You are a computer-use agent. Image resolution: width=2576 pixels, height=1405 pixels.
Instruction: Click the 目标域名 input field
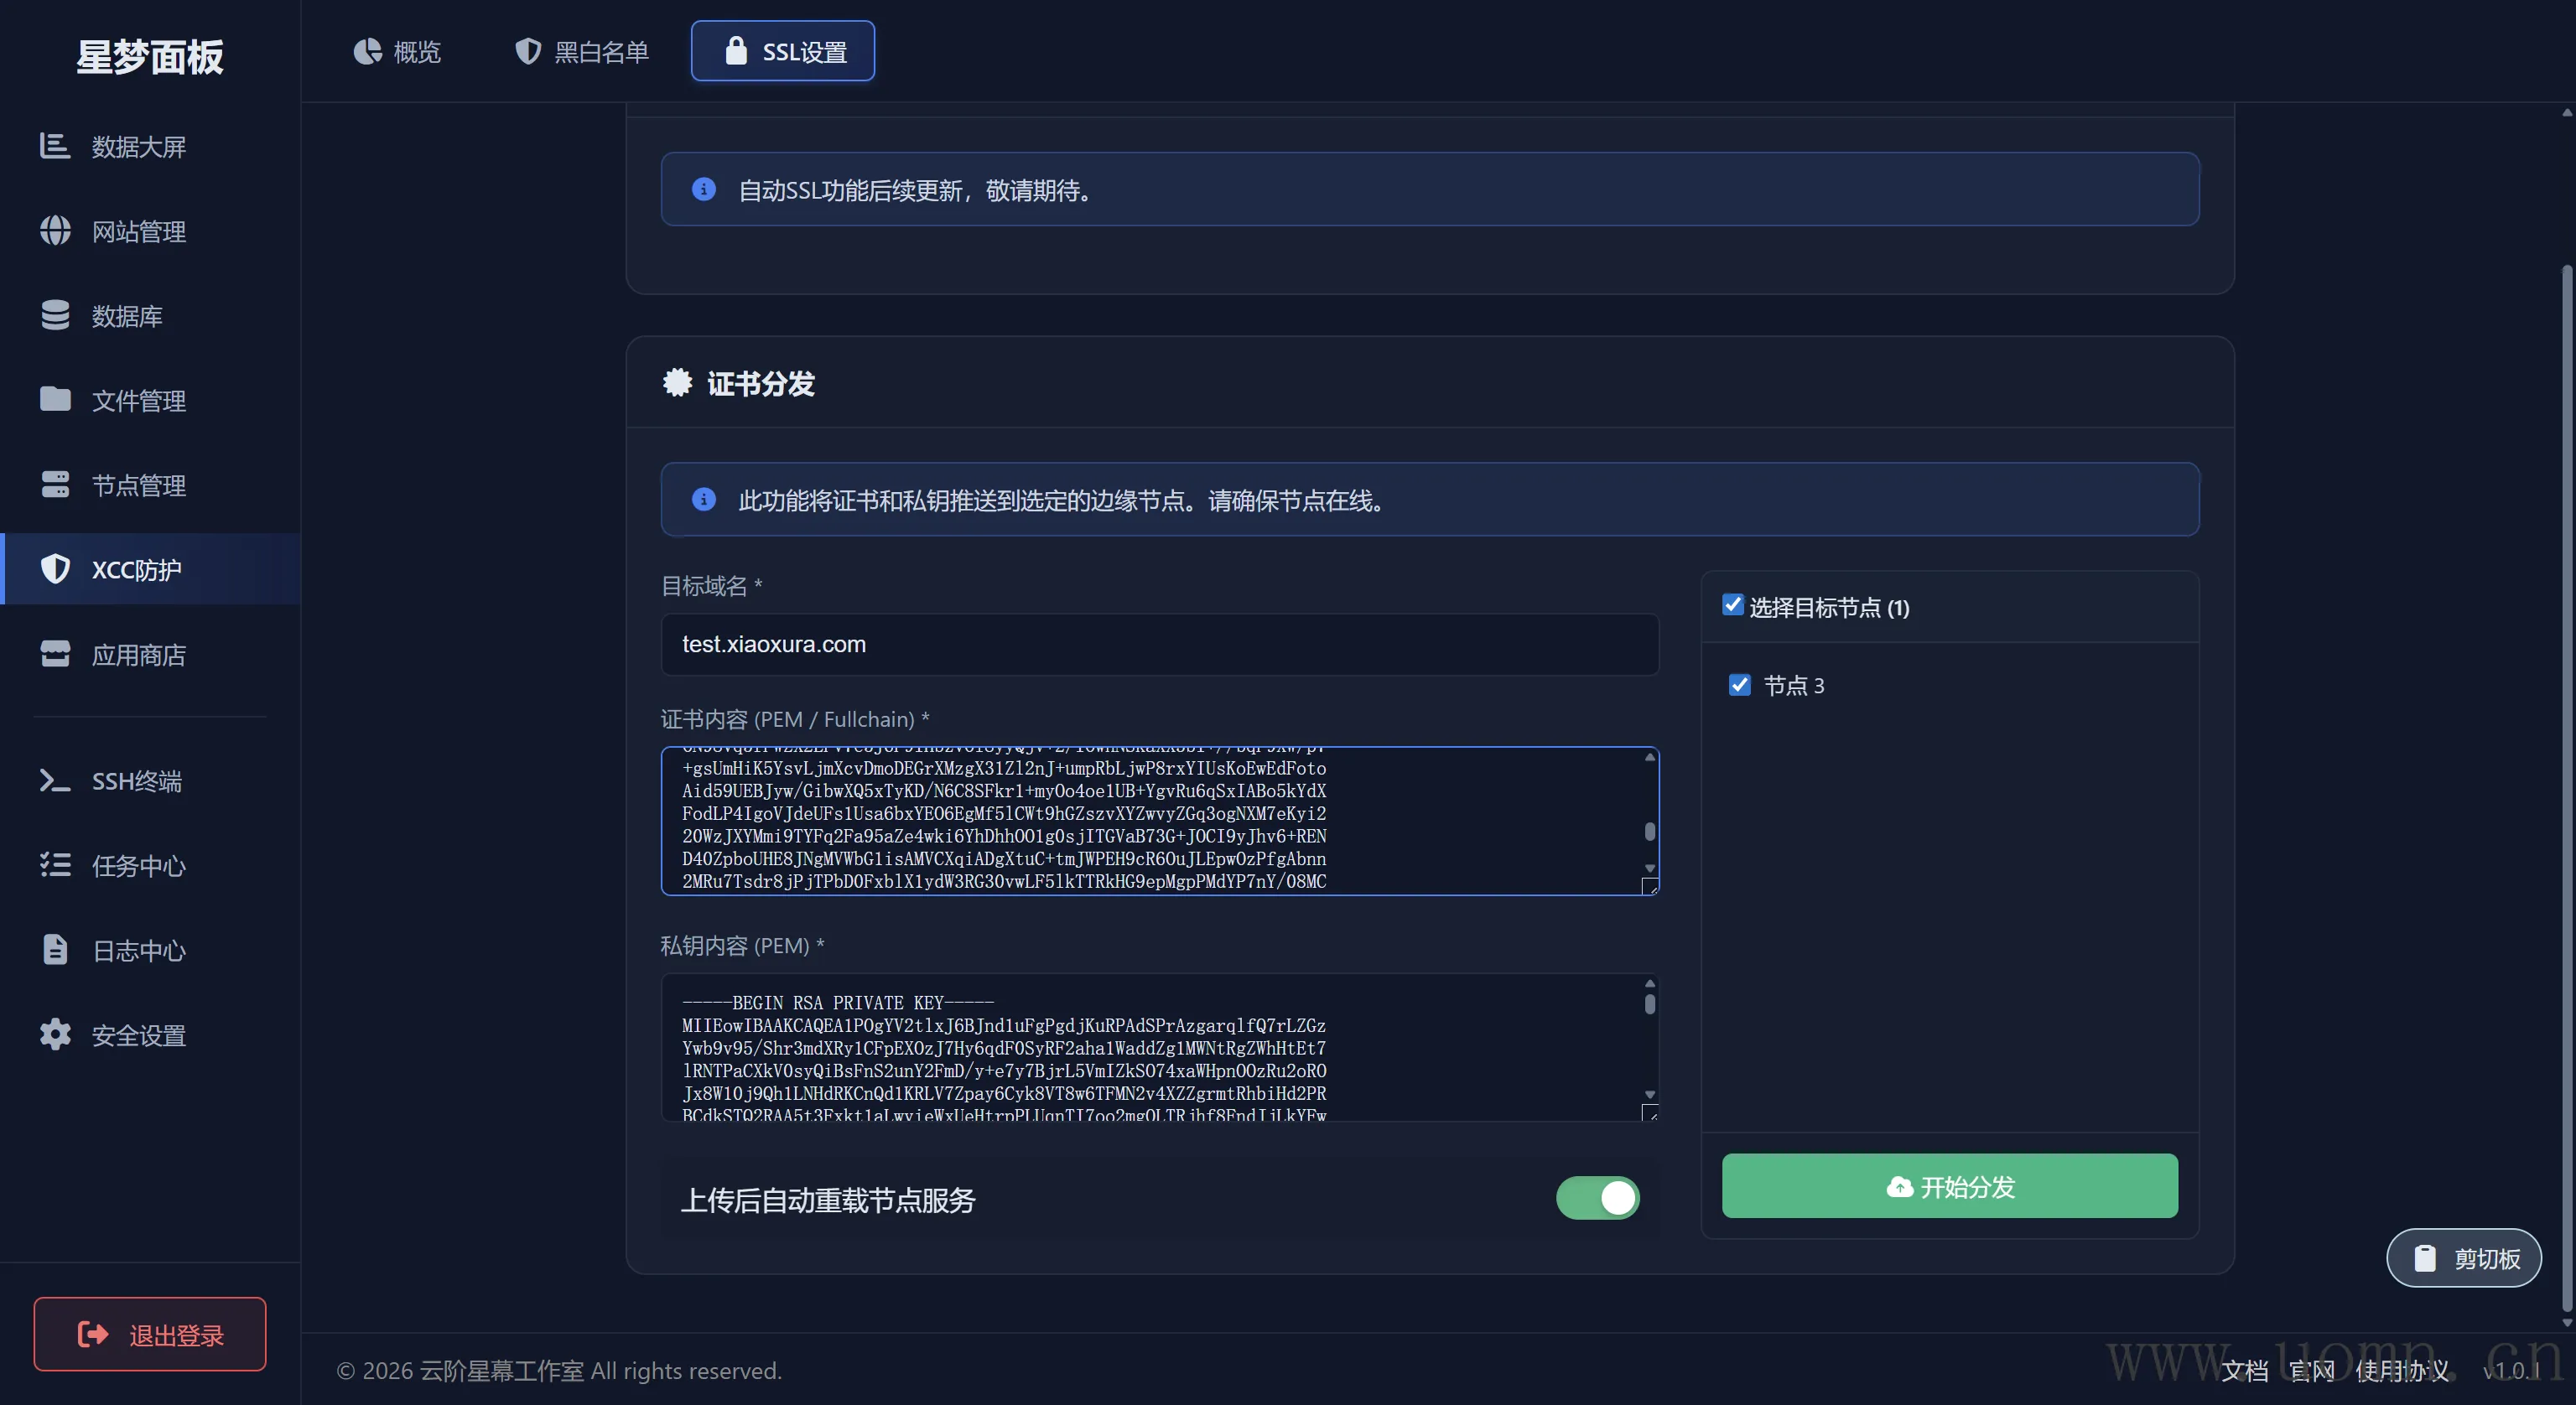1159,644
